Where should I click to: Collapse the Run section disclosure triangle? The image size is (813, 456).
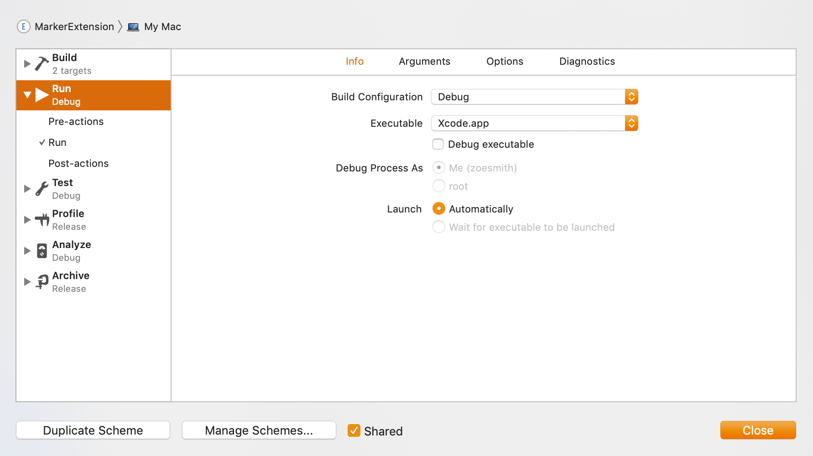pyautogui.click(x=27, y=95)
